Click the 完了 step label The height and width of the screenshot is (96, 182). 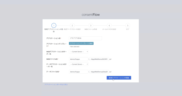point(128,29)
